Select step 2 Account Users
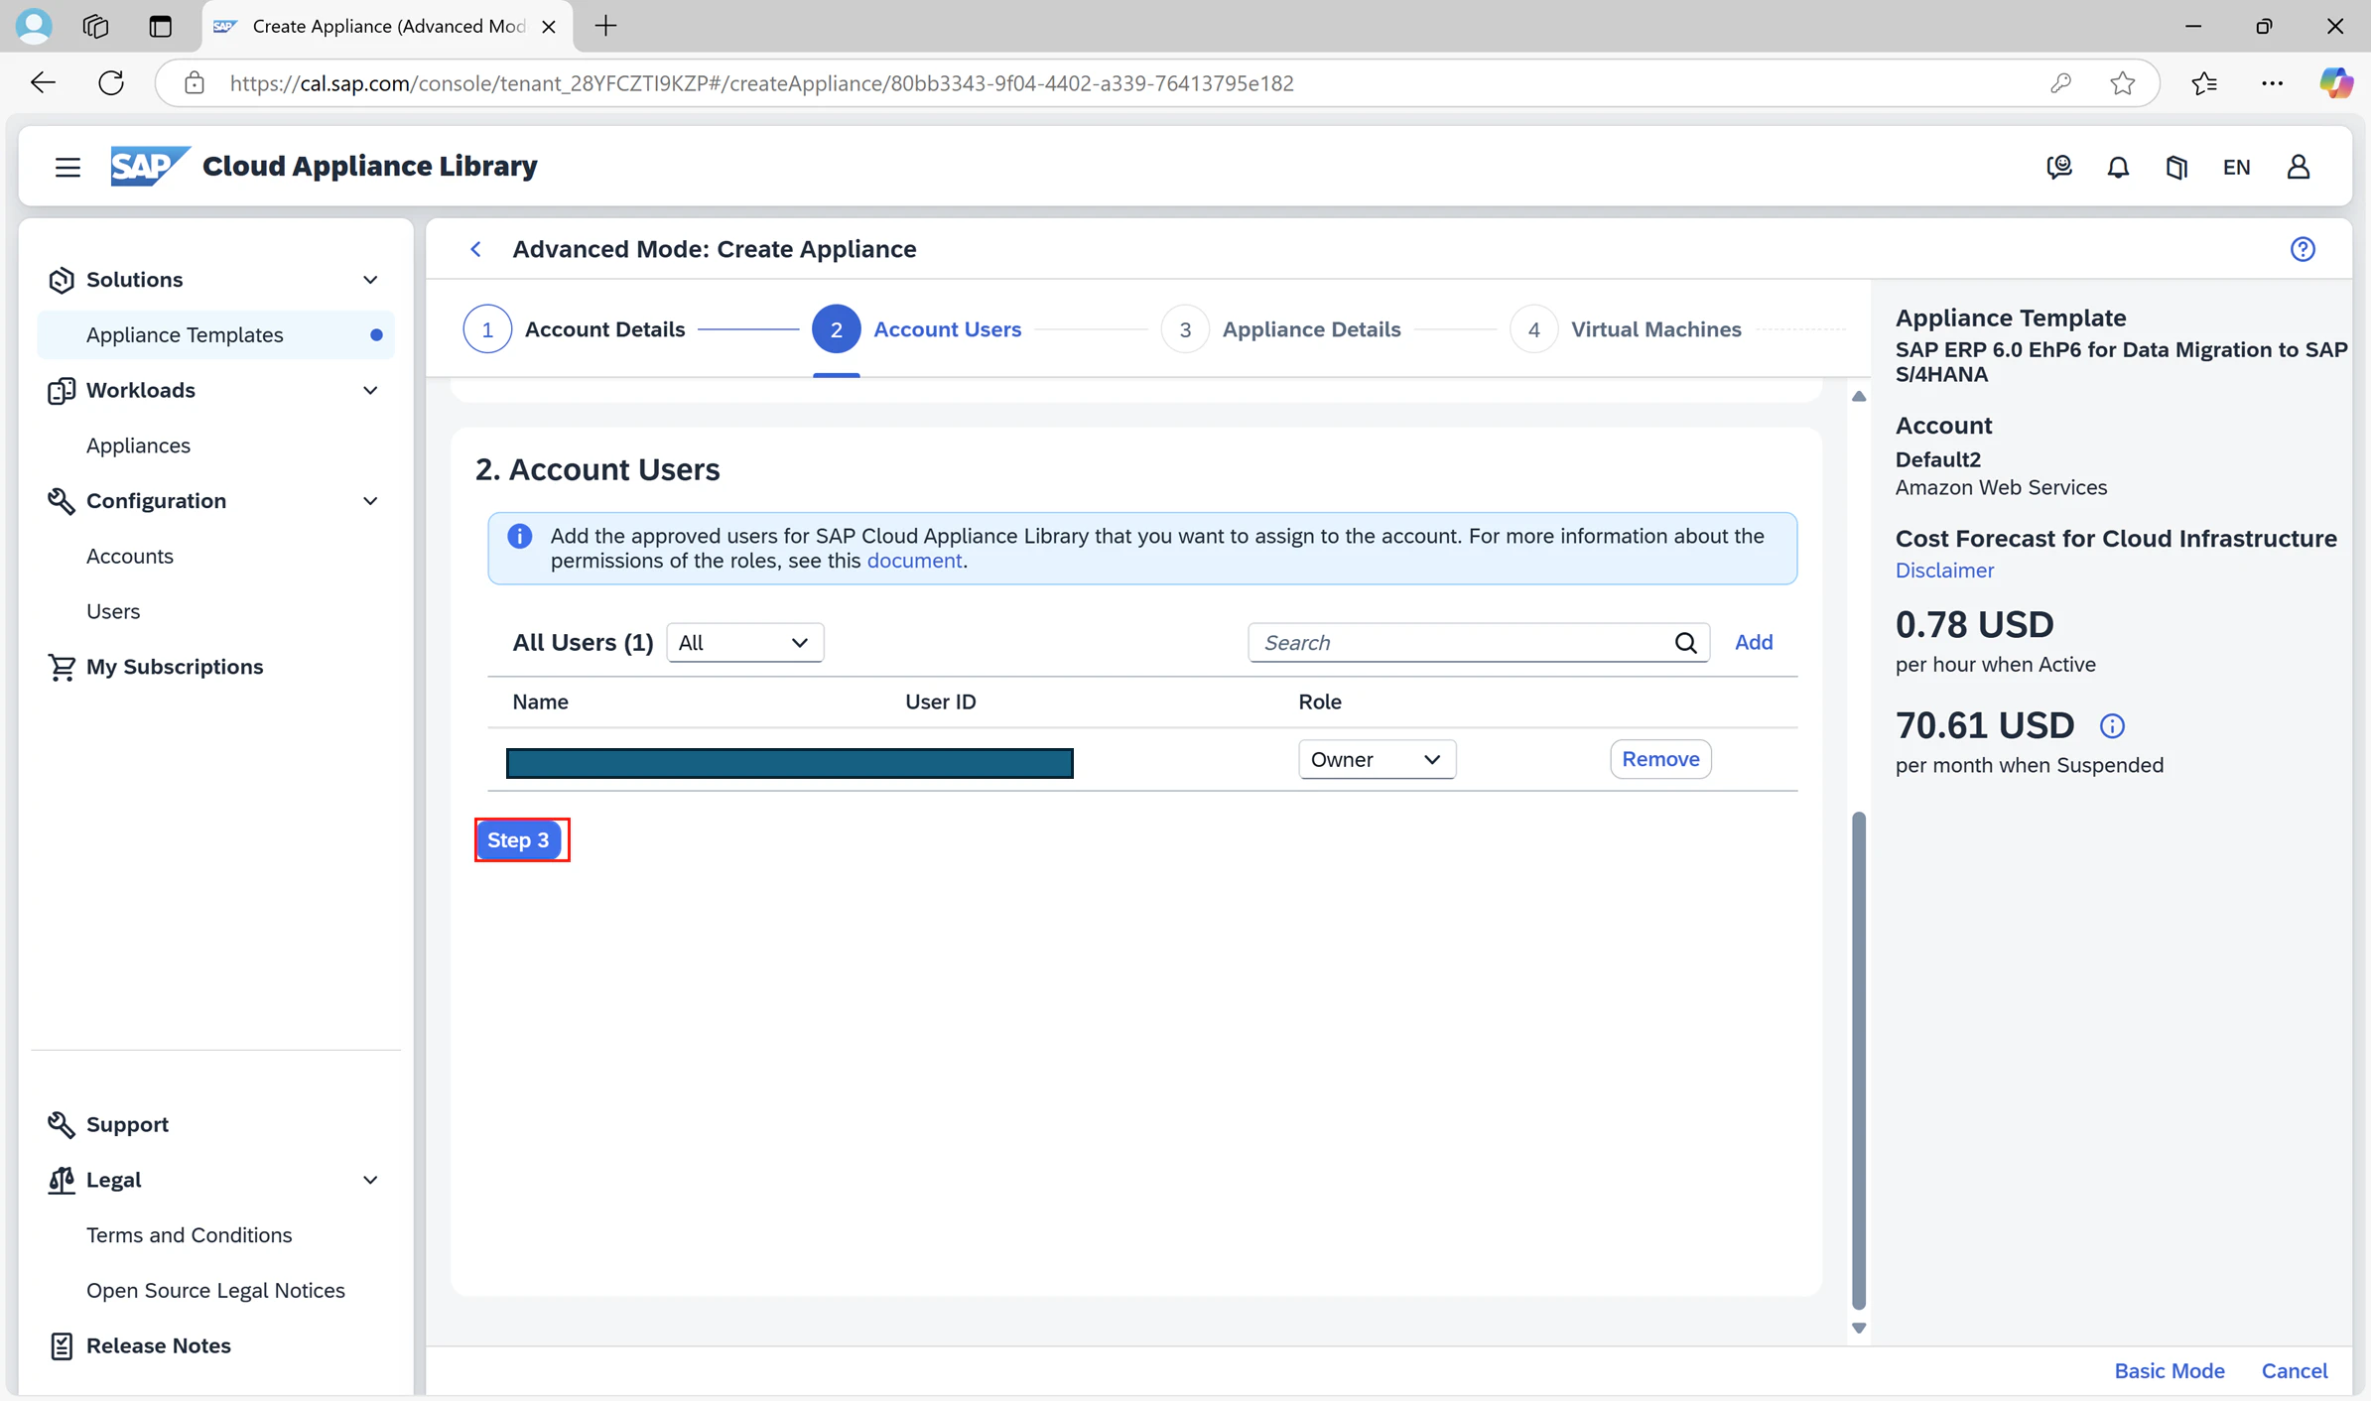The width and height of the screenshot is (2371, 1401). (916, 329)
